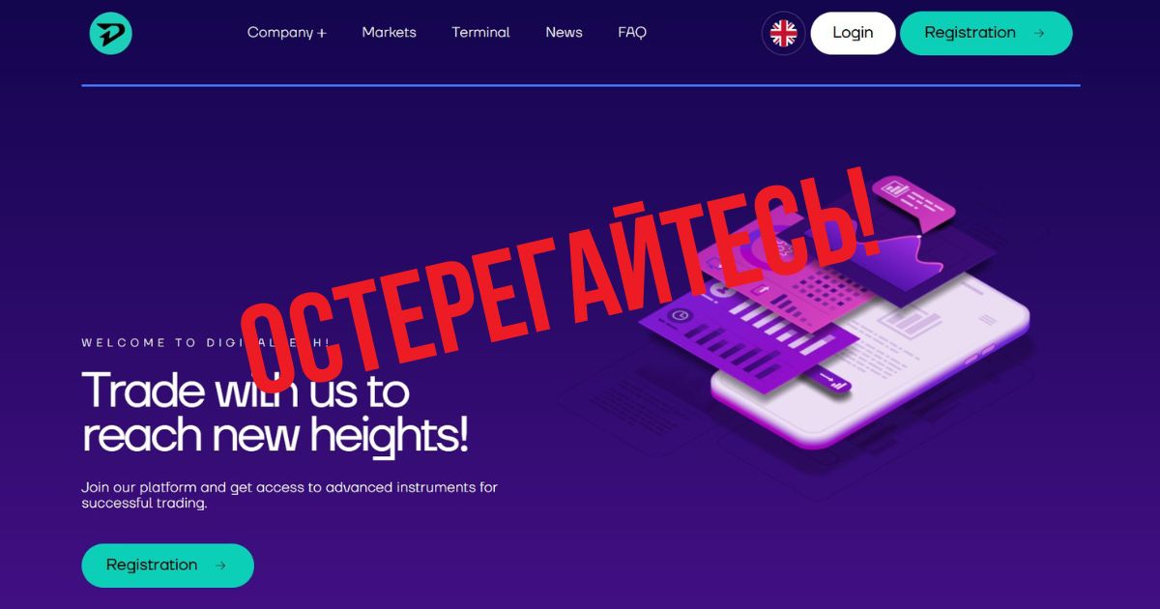Navigate to the FAQ page
The image size is (1160, 609).
coord(632,33)
